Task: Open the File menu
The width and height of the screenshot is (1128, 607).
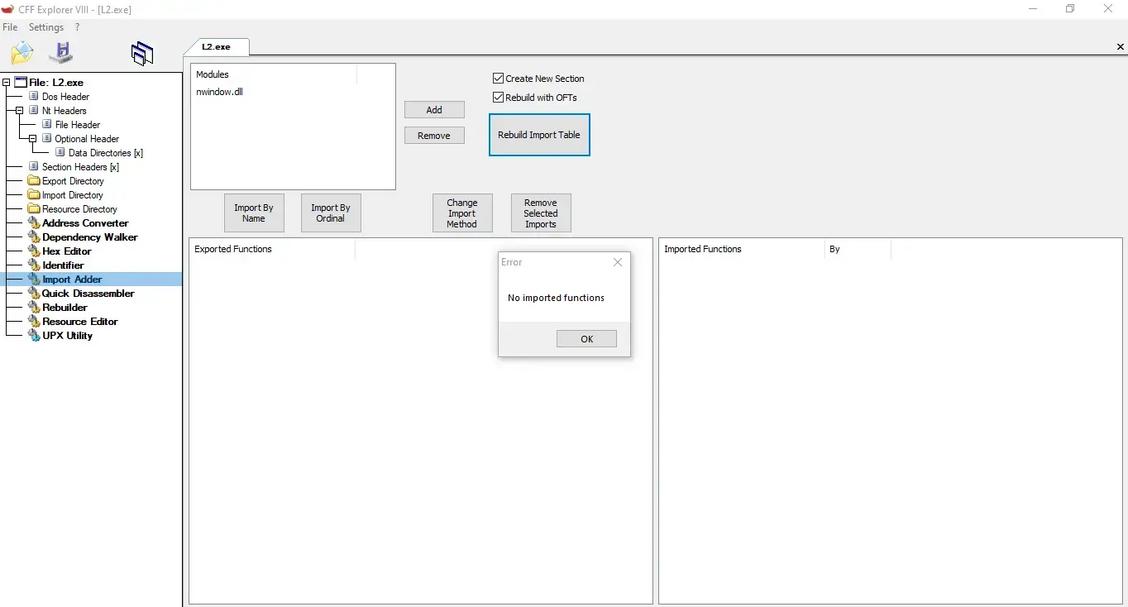Action: click(10, 27)
